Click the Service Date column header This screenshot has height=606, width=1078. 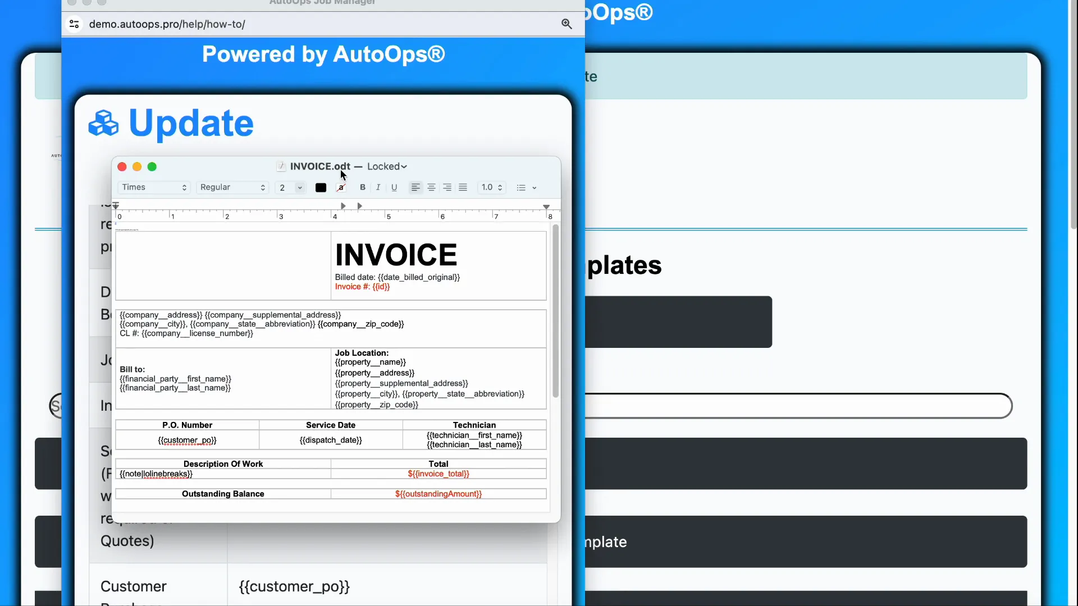pyautogui.click(x=331, y=425)
